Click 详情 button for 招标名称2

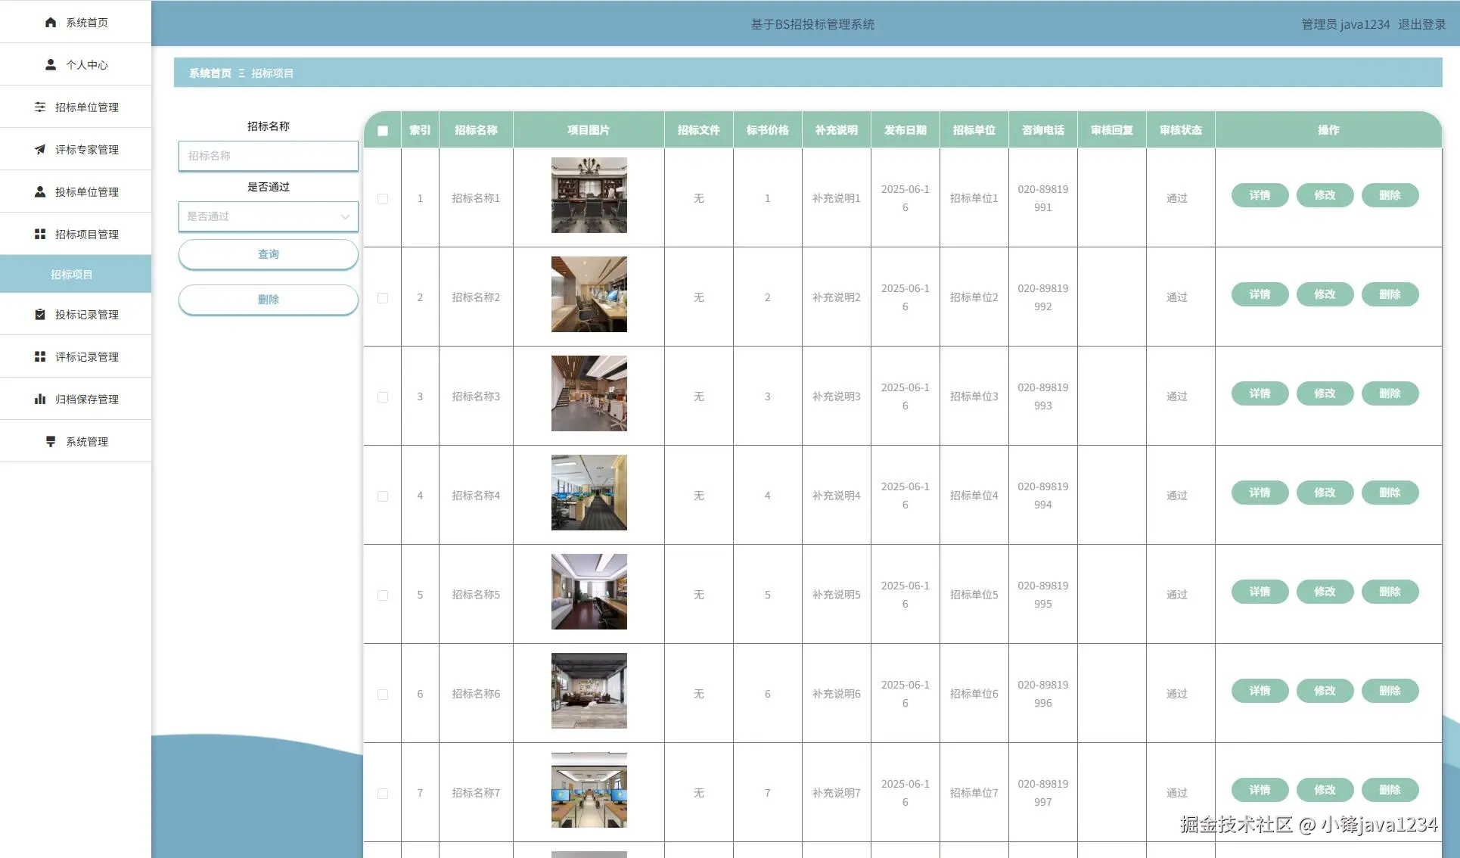click(x=1260, y=294)
